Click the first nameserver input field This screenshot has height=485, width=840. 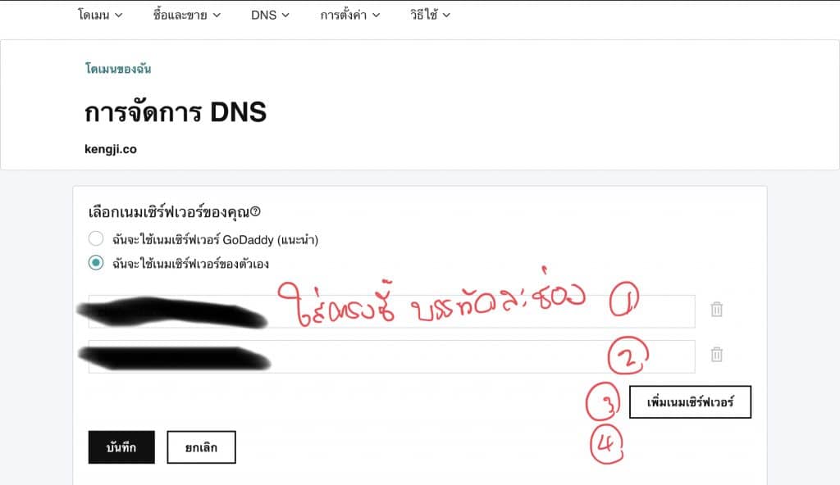coord(391,311)
